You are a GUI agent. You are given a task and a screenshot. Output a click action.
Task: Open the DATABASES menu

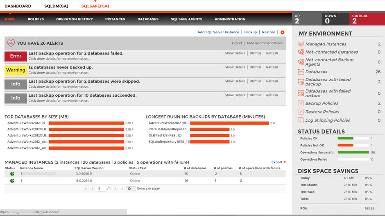pos(148,19)
